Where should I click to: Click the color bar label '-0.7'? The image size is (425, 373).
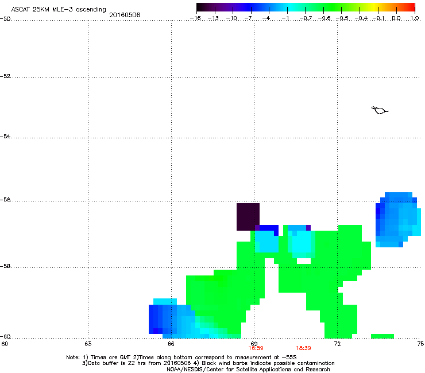click(306, 18)
